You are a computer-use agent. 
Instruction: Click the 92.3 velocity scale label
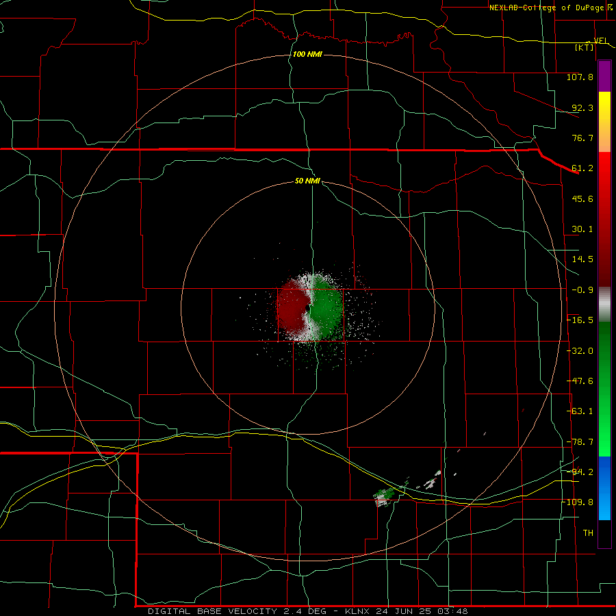coord(582,107)
